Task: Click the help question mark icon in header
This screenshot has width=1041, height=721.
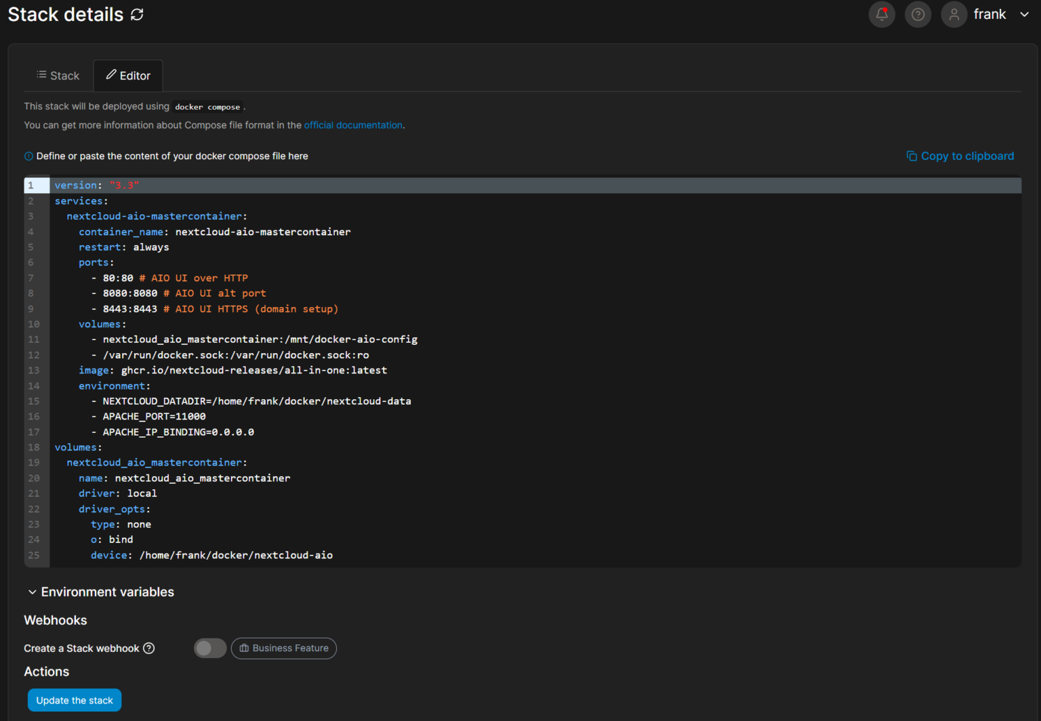Action: click(x=918, y=14)
